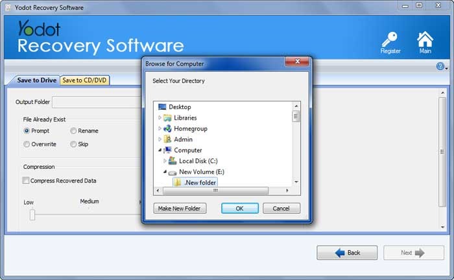Screen dimensions: 454x280
Task: Open the Main home icon
Action: tap(425, 40)
